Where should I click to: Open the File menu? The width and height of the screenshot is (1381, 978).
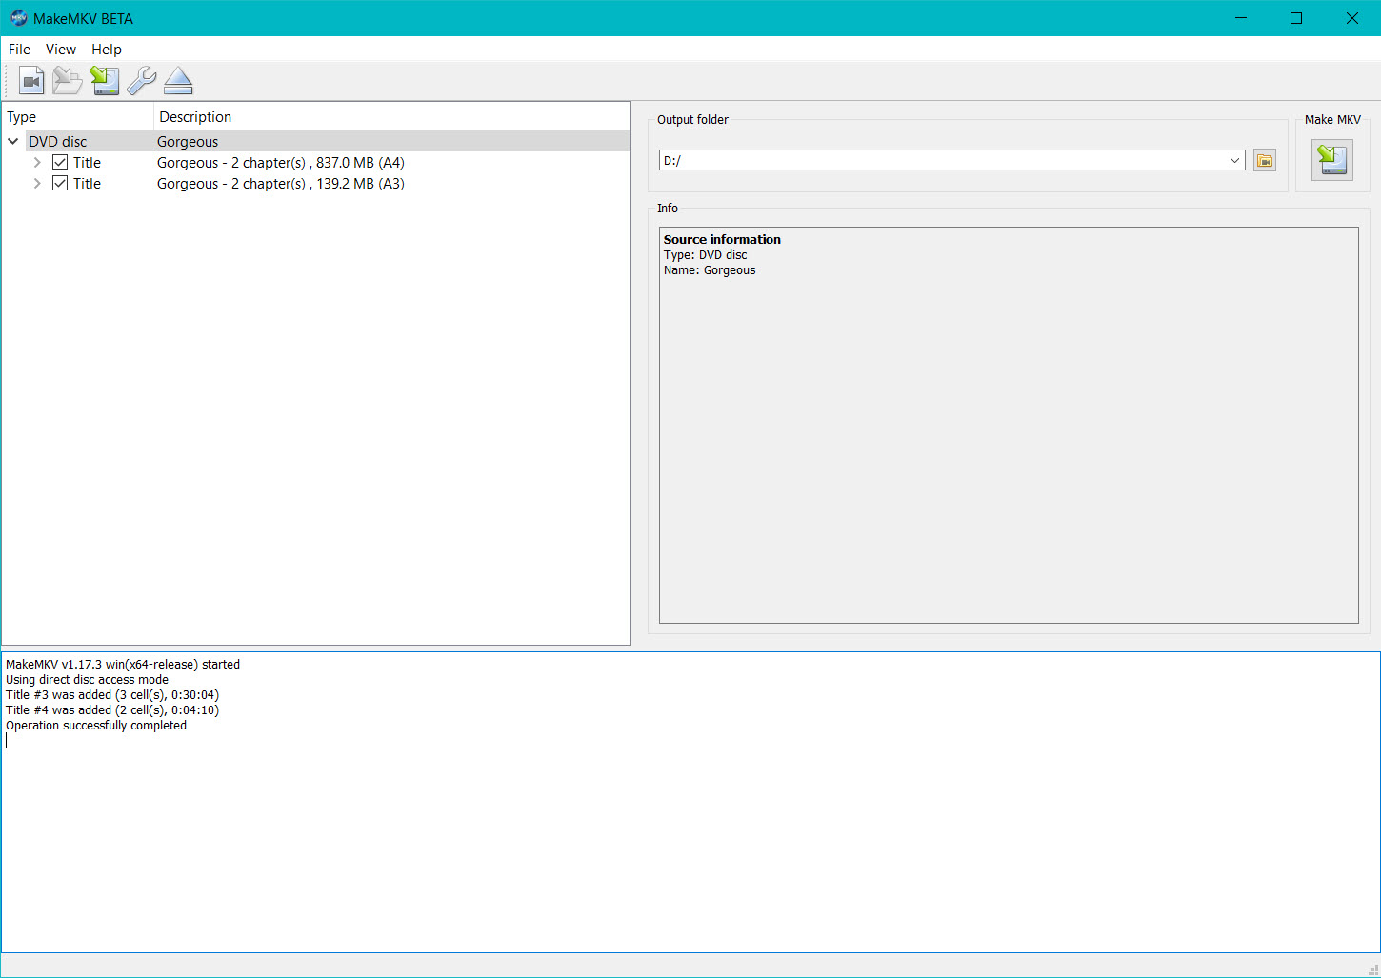click(19, 50)
